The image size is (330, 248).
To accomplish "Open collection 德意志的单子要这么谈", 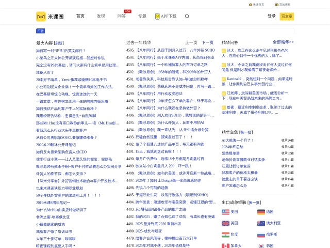I will click(x=239, y=179).
